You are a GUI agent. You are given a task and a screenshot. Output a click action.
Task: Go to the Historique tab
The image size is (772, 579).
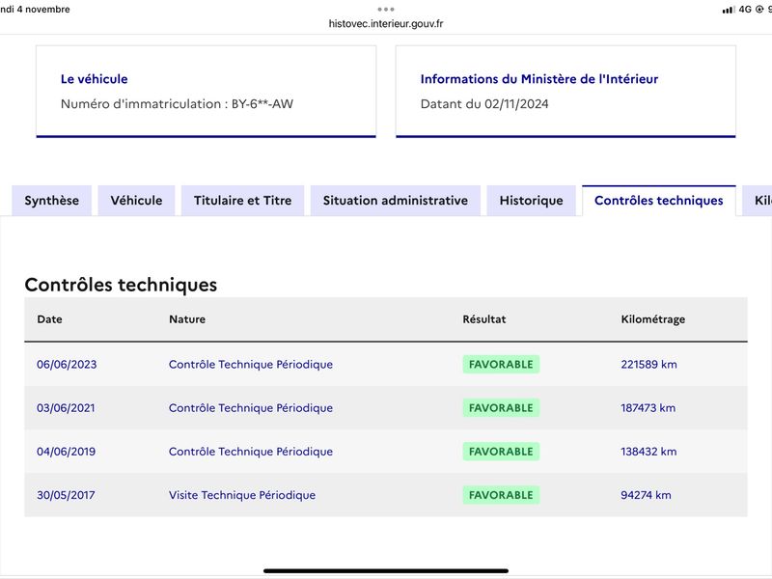click(532, 201)
